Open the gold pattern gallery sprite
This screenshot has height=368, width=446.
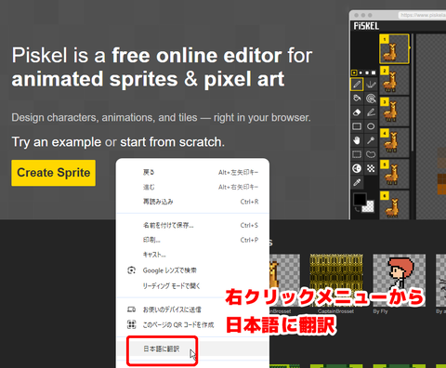click(336, 281)
